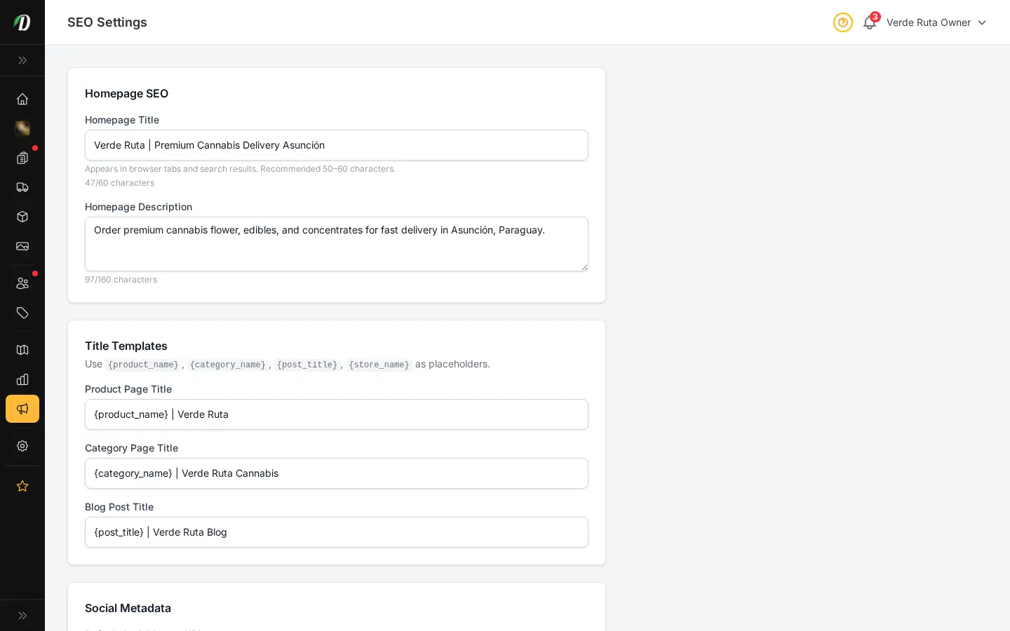1010x631 pixels.
Task: Click the Homepage SEO section heading
Action: 126,93
